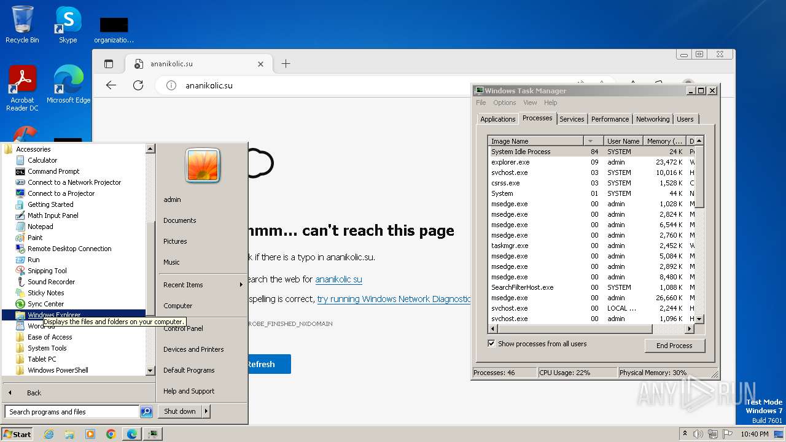Collapse the Accessories folder
The image size is (786, 442).
pos(33,149)
